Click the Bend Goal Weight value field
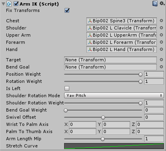 [154, 110]
